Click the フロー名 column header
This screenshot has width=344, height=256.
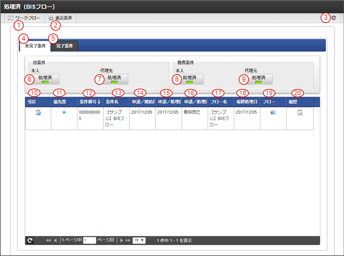(x=221, y=102)
